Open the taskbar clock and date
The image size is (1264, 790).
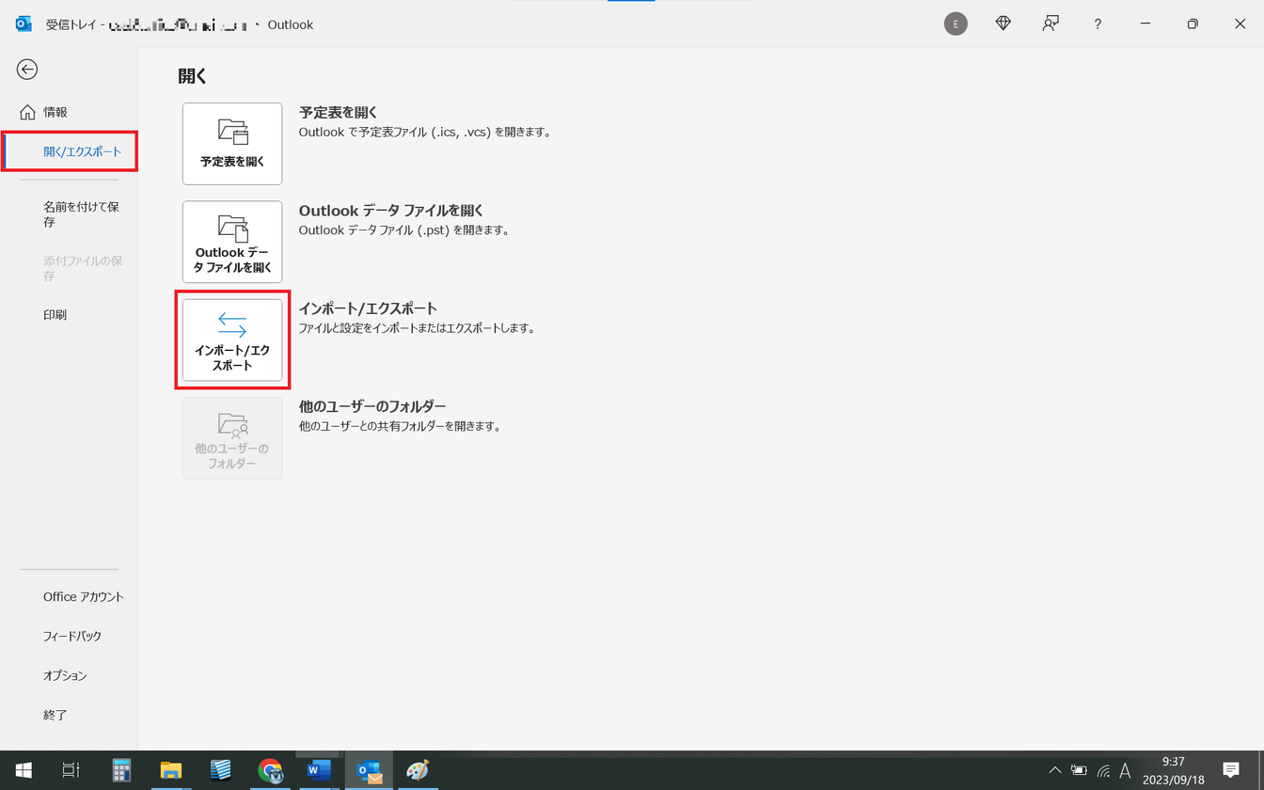(x=1173, y=770)
